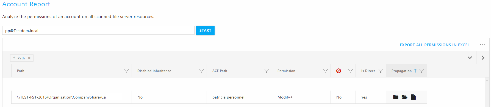Sort by the Permission column header
Screen dimensions: 491x107
[x=286, y=71]
